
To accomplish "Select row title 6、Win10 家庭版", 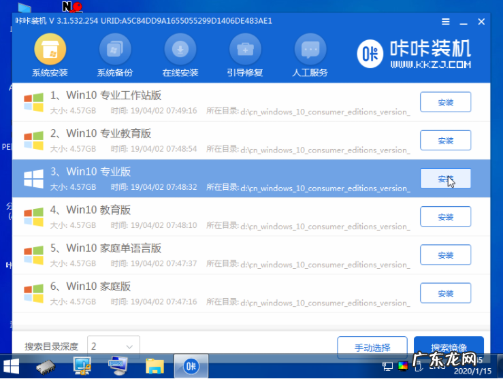I will (x=91, y=286).
